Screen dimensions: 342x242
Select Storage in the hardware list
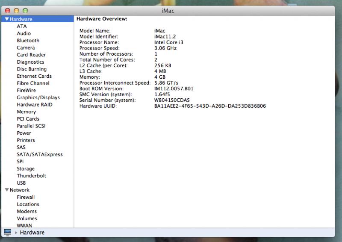pos(26,169)
